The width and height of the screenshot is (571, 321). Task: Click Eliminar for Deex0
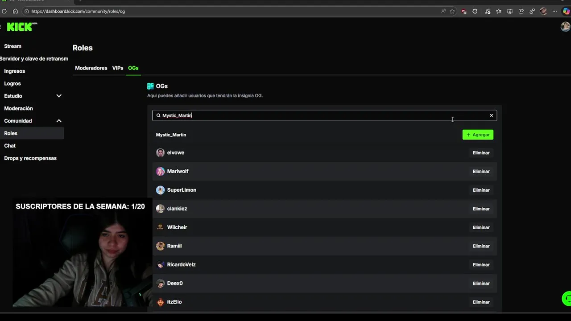[481, 284]
